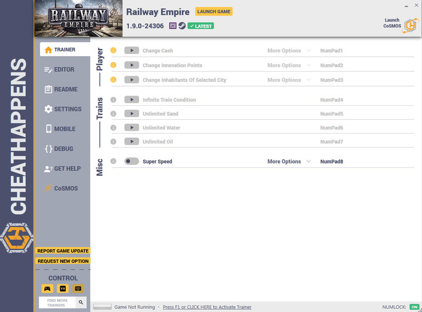Screen dimensions: 422x312
Task: Click REPORT GAME UPDATE button
Action: point(62,251)
